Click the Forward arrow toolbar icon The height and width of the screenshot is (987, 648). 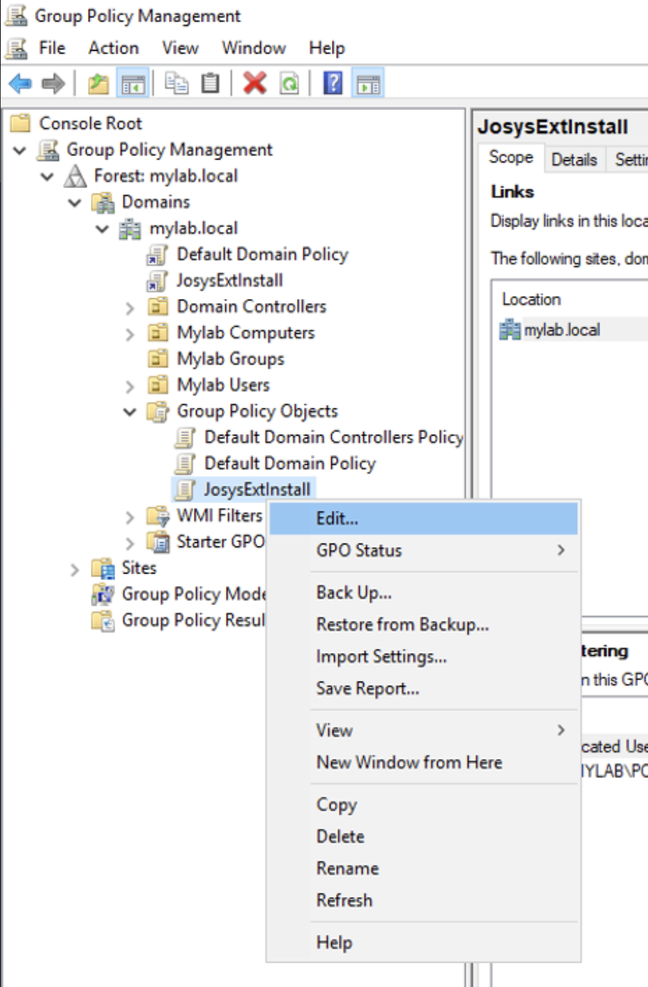[53, 84]
